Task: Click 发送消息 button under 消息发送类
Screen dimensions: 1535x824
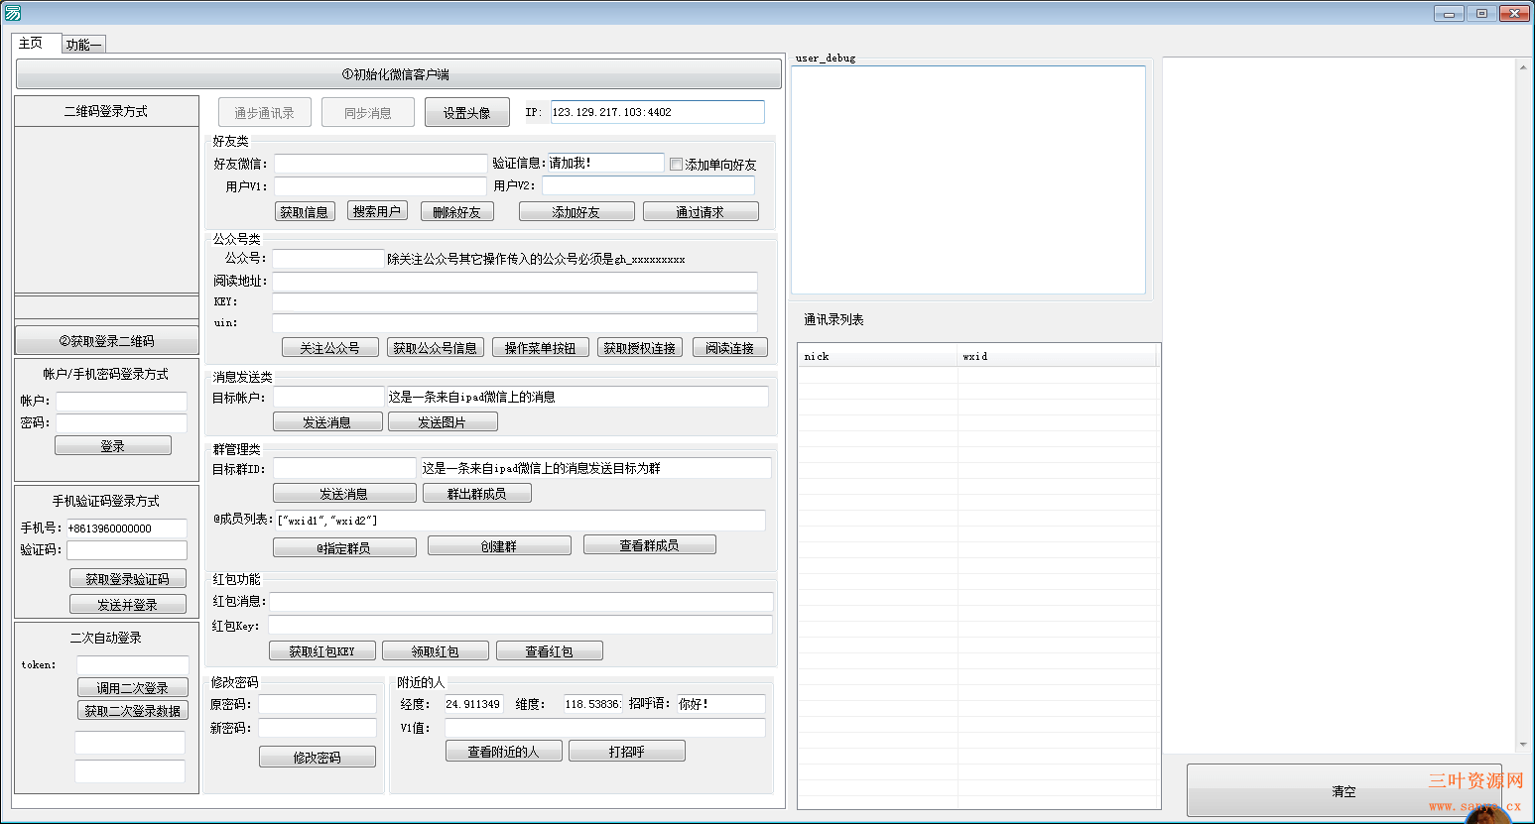Action: coord(327,421)
